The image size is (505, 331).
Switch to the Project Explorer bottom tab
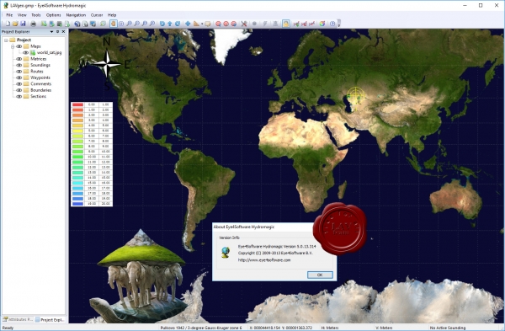[x=50, y=320]
